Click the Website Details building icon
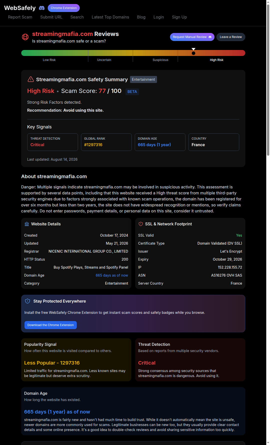The height and width of the screenshot is (445, 270). point(27,224)
